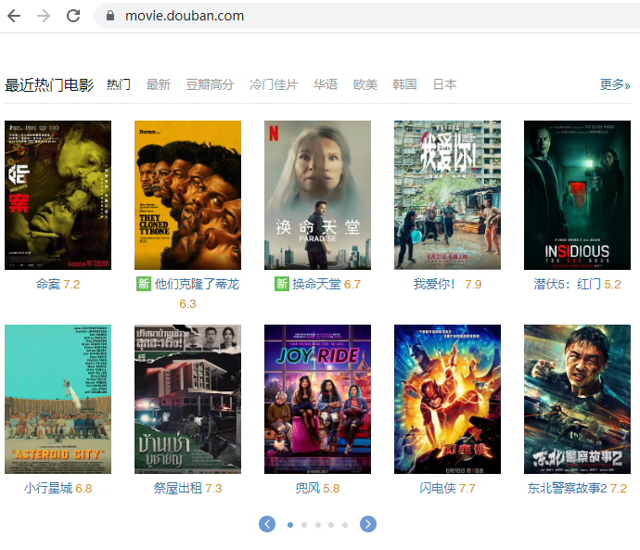Select the 最新 tab
This screenshot has width=640, height=550.
[159, 84]
